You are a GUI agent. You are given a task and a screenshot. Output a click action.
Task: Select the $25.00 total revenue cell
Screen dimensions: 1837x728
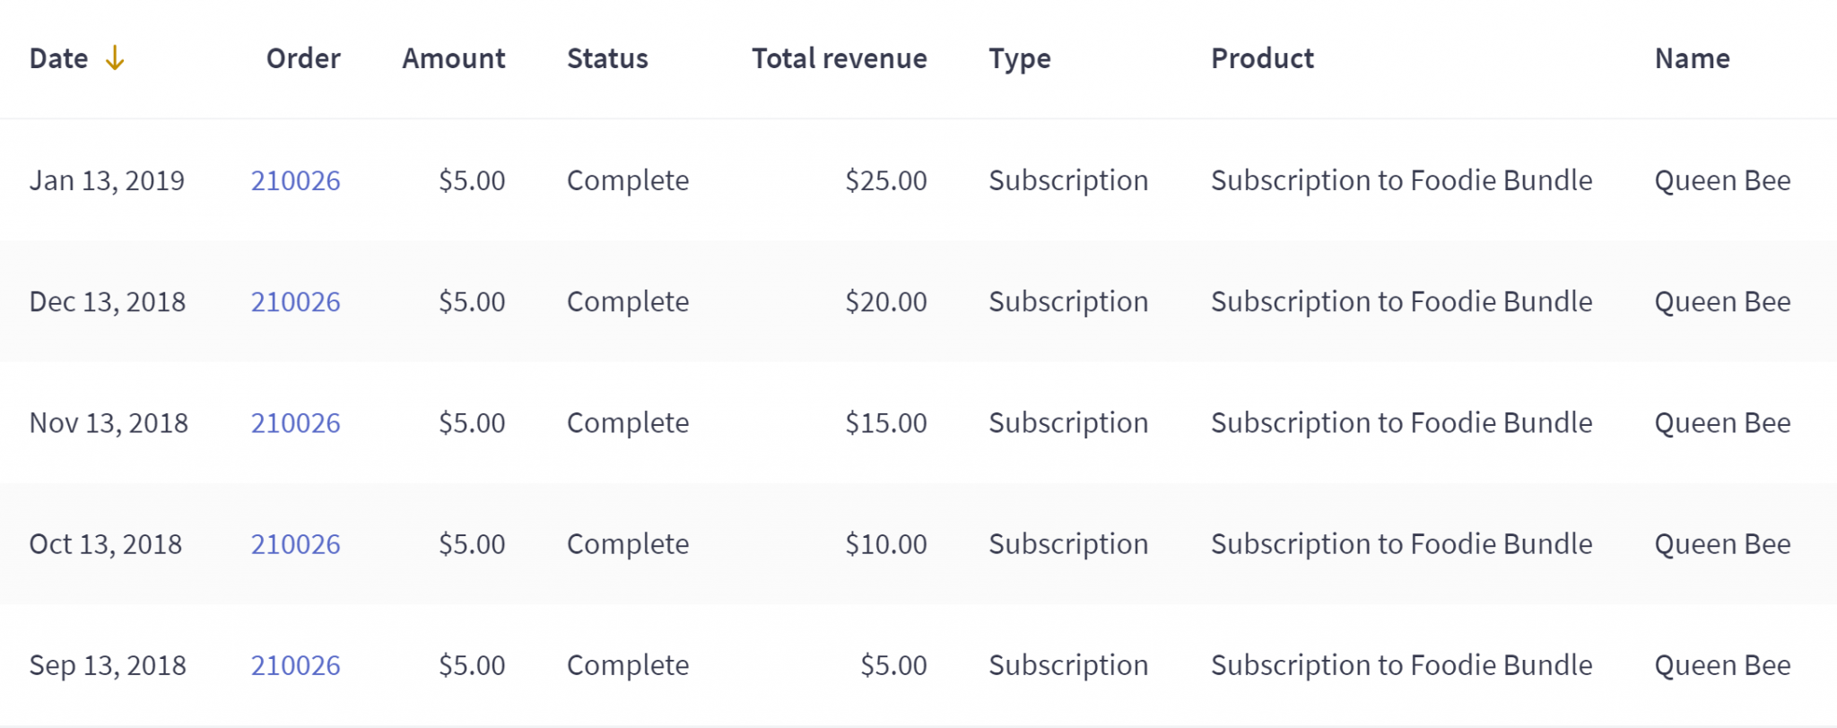point(886,180)
